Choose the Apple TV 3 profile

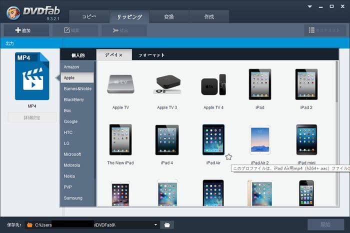(167, 84)
